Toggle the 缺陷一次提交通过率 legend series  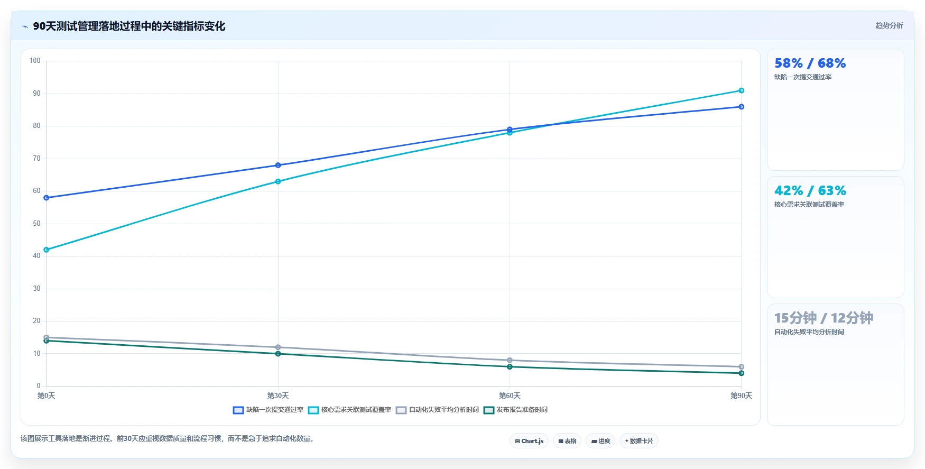tap(268, 410)
